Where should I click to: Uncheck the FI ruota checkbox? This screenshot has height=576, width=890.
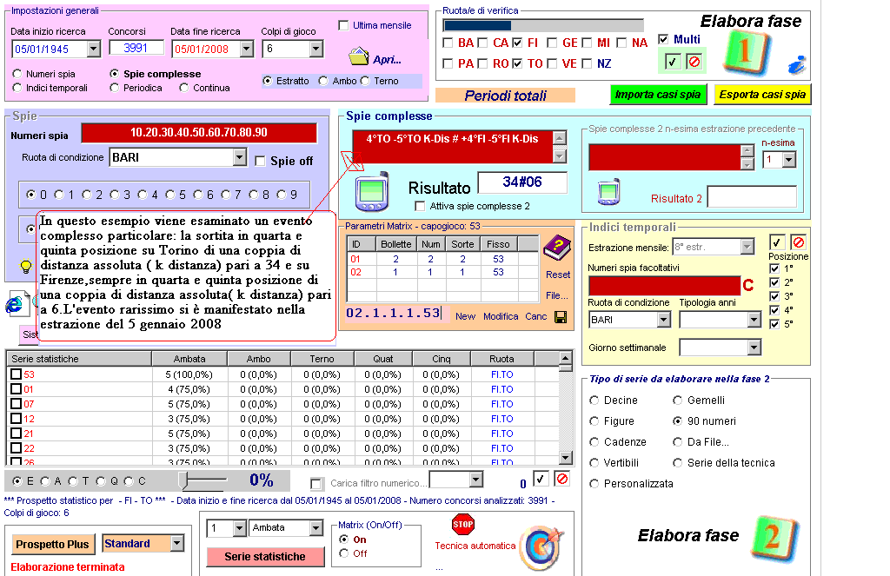[x=517, y=43]
